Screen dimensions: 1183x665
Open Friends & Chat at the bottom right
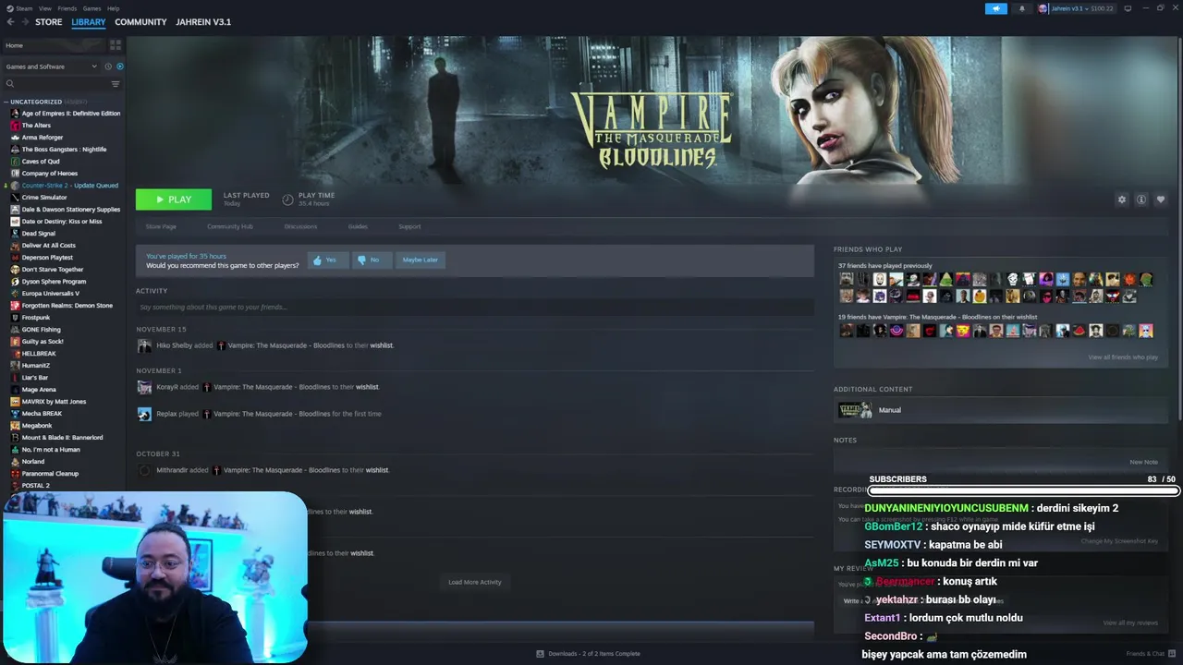tap(1150, 654)
